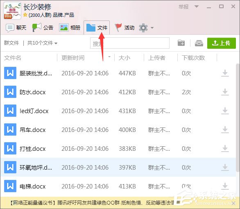Click the file search input box
This screenshot has height=209, width=240.
coord(130,43)
